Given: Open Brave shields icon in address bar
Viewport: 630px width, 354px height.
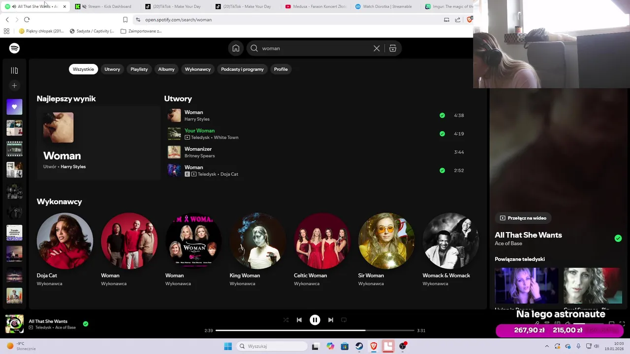Looking at the screenshot, I should point(470,20).
